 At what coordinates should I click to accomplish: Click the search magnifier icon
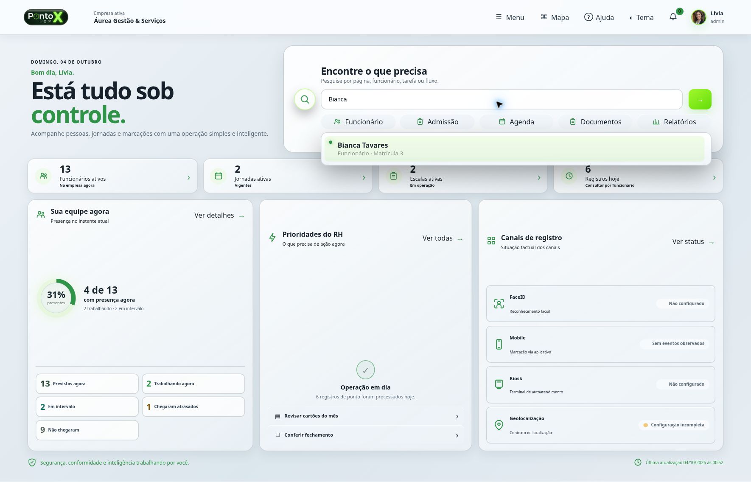pos(305,99)
